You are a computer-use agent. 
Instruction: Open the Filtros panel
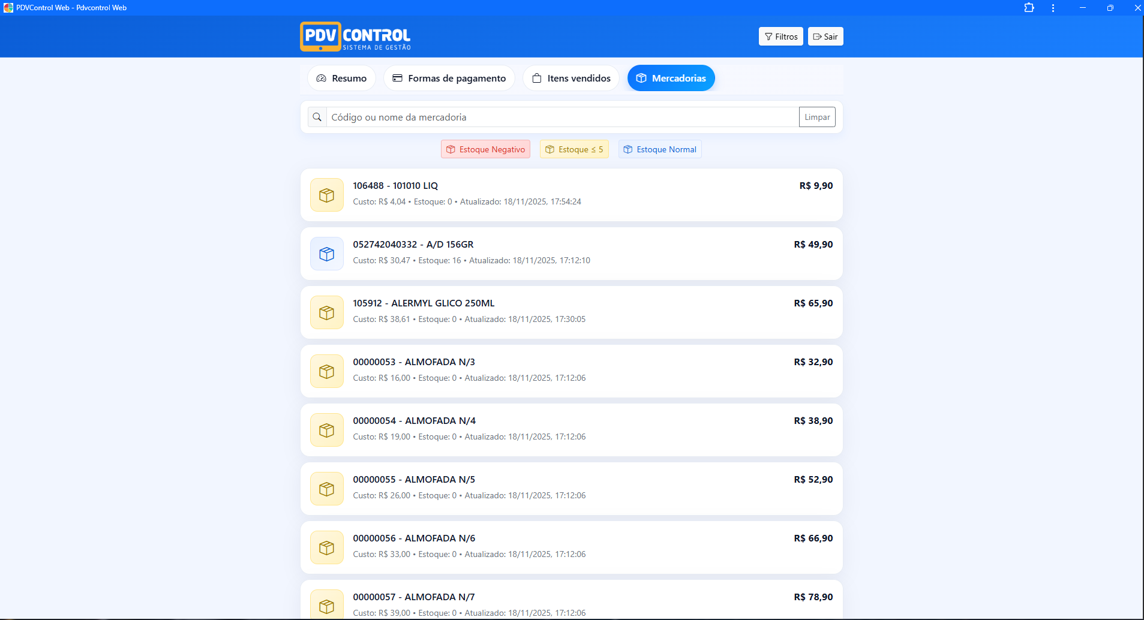coord(780,37)
